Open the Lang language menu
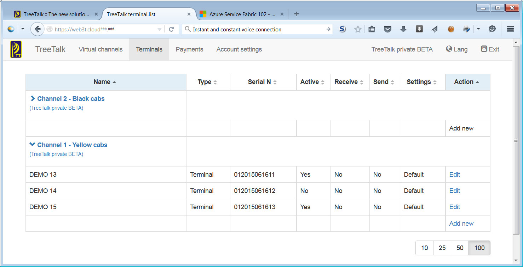This screenshot has height=267, width=523. pyautogui.click(x=457, y=49)
